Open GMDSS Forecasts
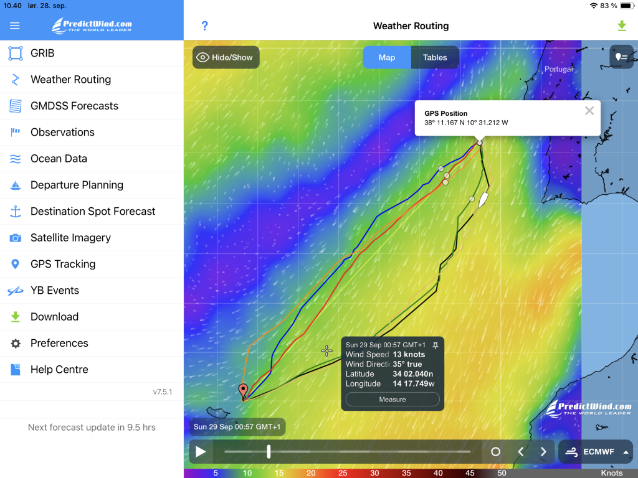 tap(92, 106)
